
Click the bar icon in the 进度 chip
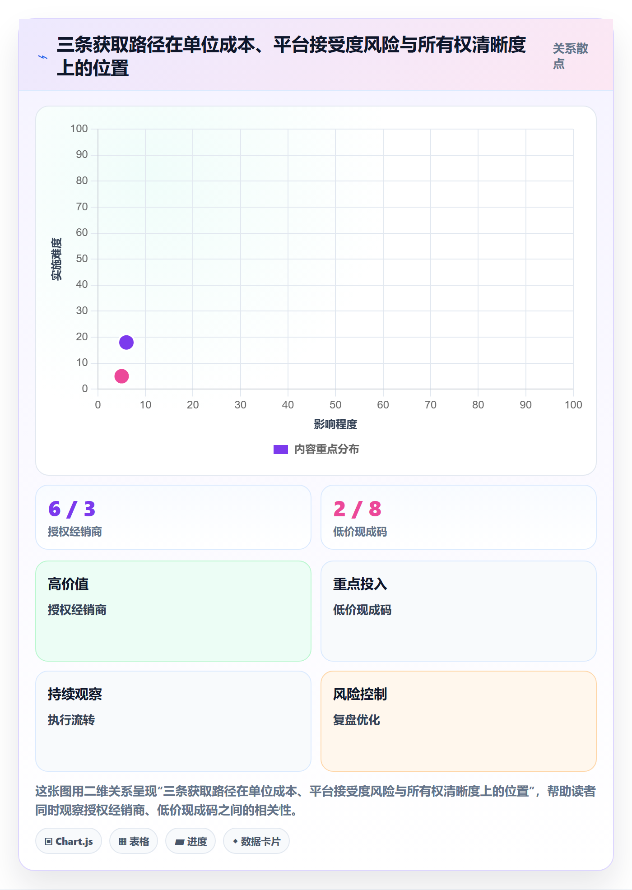180,842
